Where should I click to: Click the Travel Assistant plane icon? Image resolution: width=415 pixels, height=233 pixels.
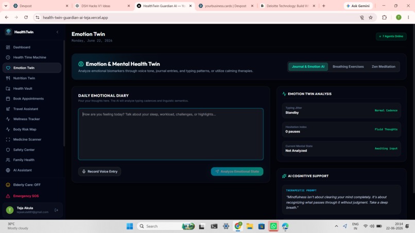(x=8, y=109)
